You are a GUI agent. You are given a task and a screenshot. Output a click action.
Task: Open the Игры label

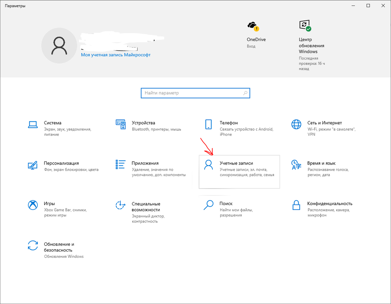[49, 204]
